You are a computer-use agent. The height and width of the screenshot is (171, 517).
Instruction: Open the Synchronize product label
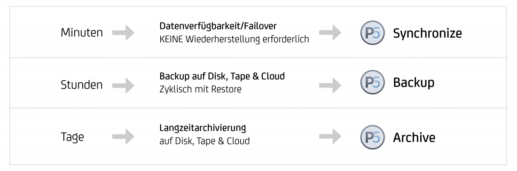(427, 33)
